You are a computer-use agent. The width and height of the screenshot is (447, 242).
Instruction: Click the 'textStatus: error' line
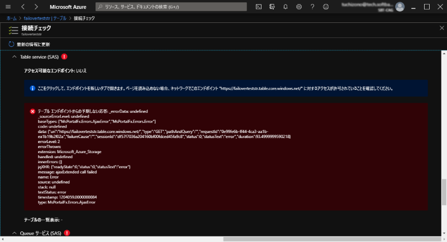click(x=52, y=192)
